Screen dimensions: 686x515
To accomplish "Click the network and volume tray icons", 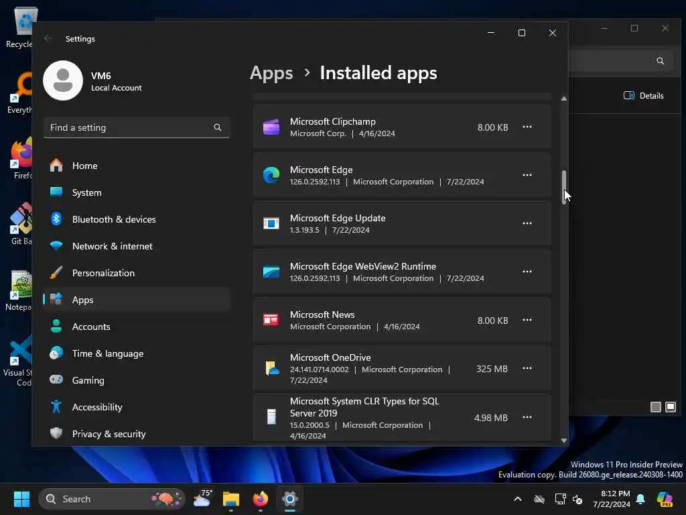I will pyautogui.click(x=569, y=499).
